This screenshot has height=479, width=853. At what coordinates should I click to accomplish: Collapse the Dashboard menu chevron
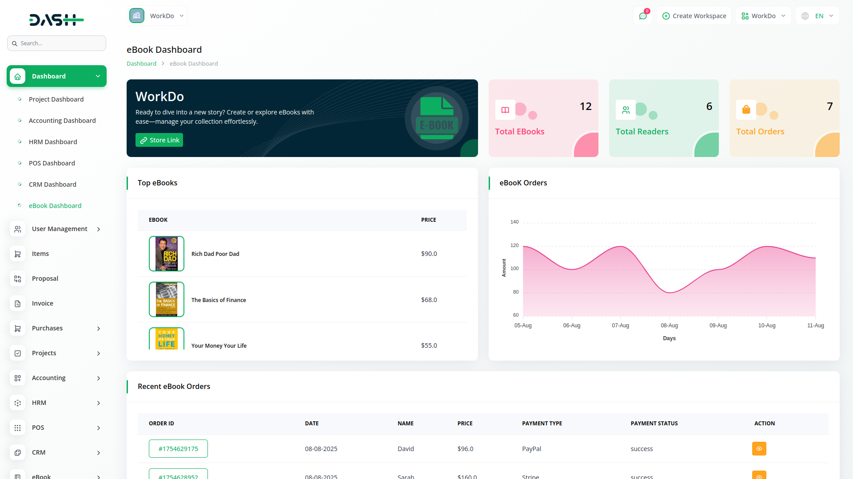[98, 76]
